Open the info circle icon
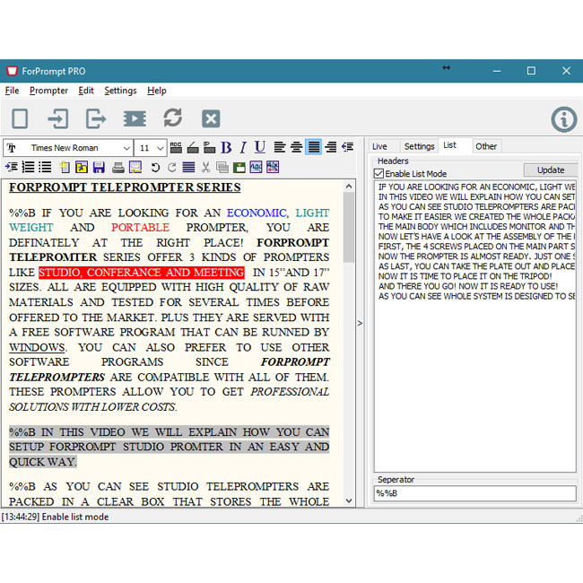This screenshot has height=583, width=583. pyautogui.click(x=564, y=119)
